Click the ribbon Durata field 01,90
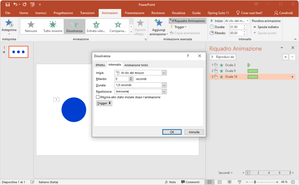Screen dimensions: 299x185 point(236,27)
